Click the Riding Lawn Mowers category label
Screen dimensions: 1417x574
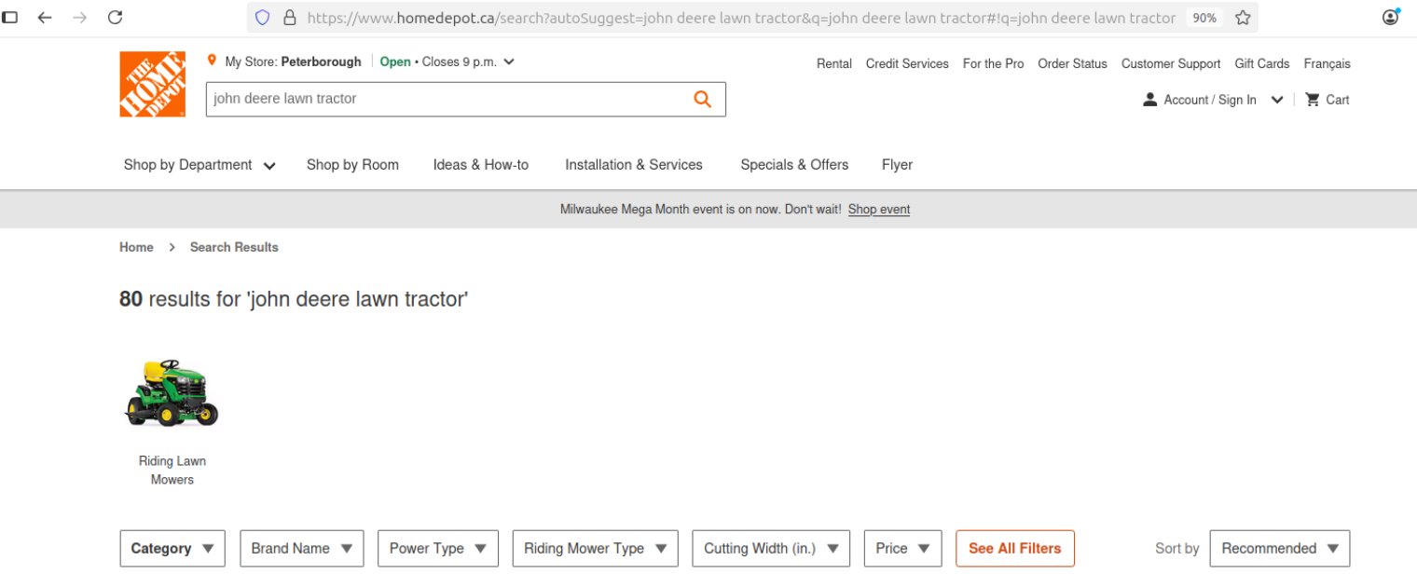[172, 471]
